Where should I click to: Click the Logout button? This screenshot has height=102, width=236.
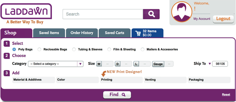(x=223, y=19)
